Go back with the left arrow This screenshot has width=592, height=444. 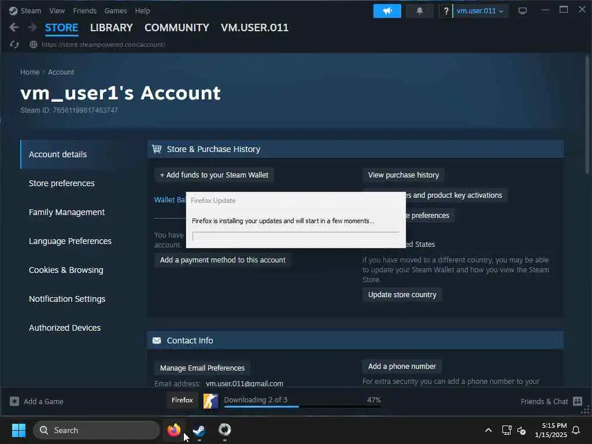coord(14,27)
